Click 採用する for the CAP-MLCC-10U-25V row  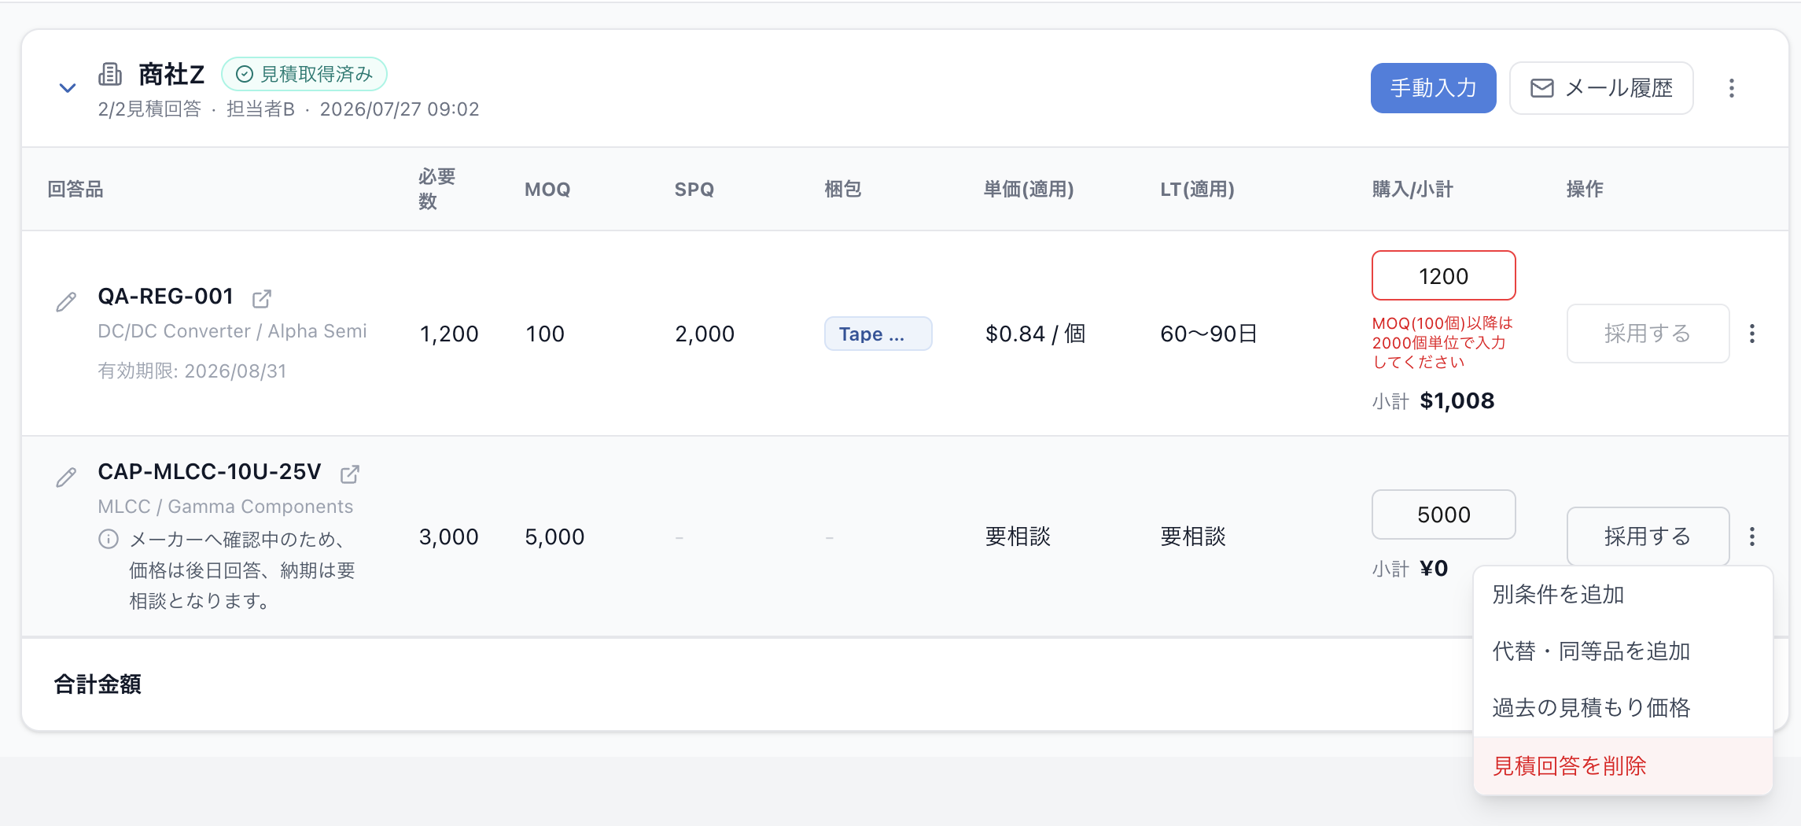(1648, 537)
